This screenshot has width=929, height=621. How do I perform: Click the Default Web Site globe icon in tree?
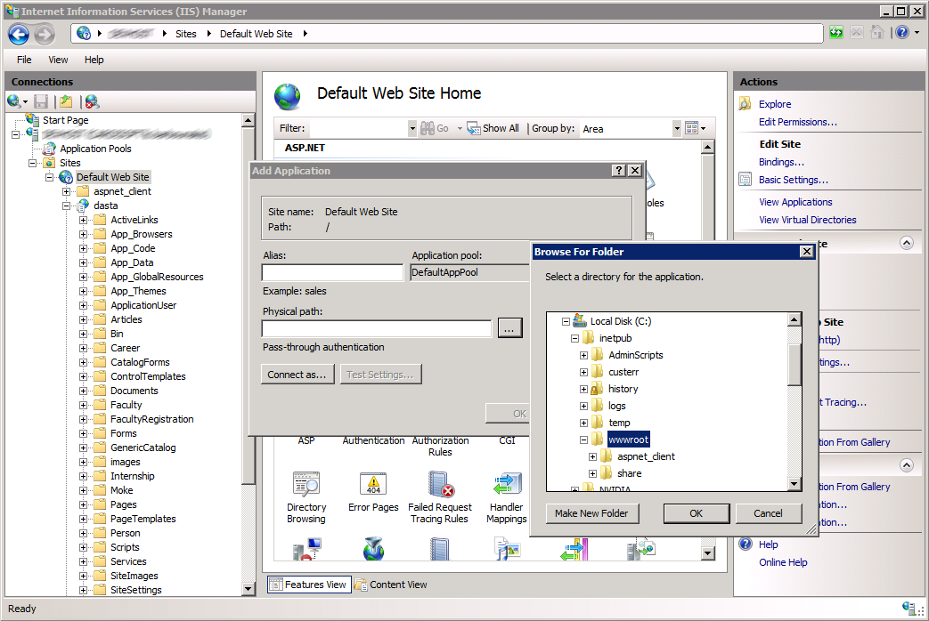66,177
